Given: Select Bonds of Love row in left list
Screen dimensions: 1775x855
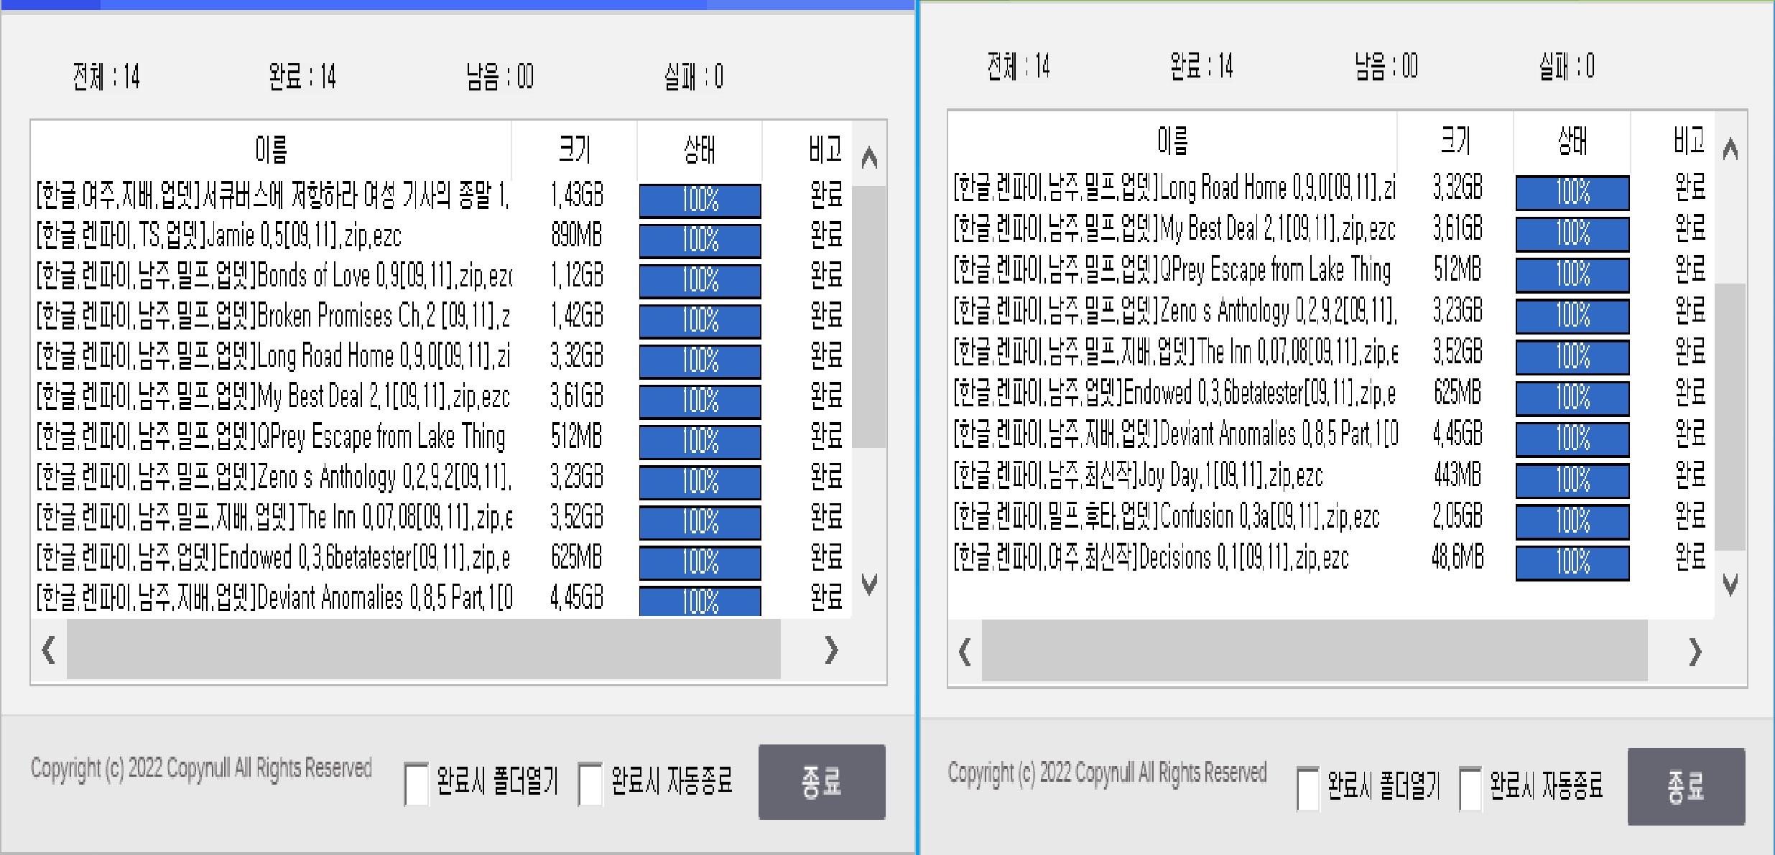Looking at the screenshot, I should 273,276.
